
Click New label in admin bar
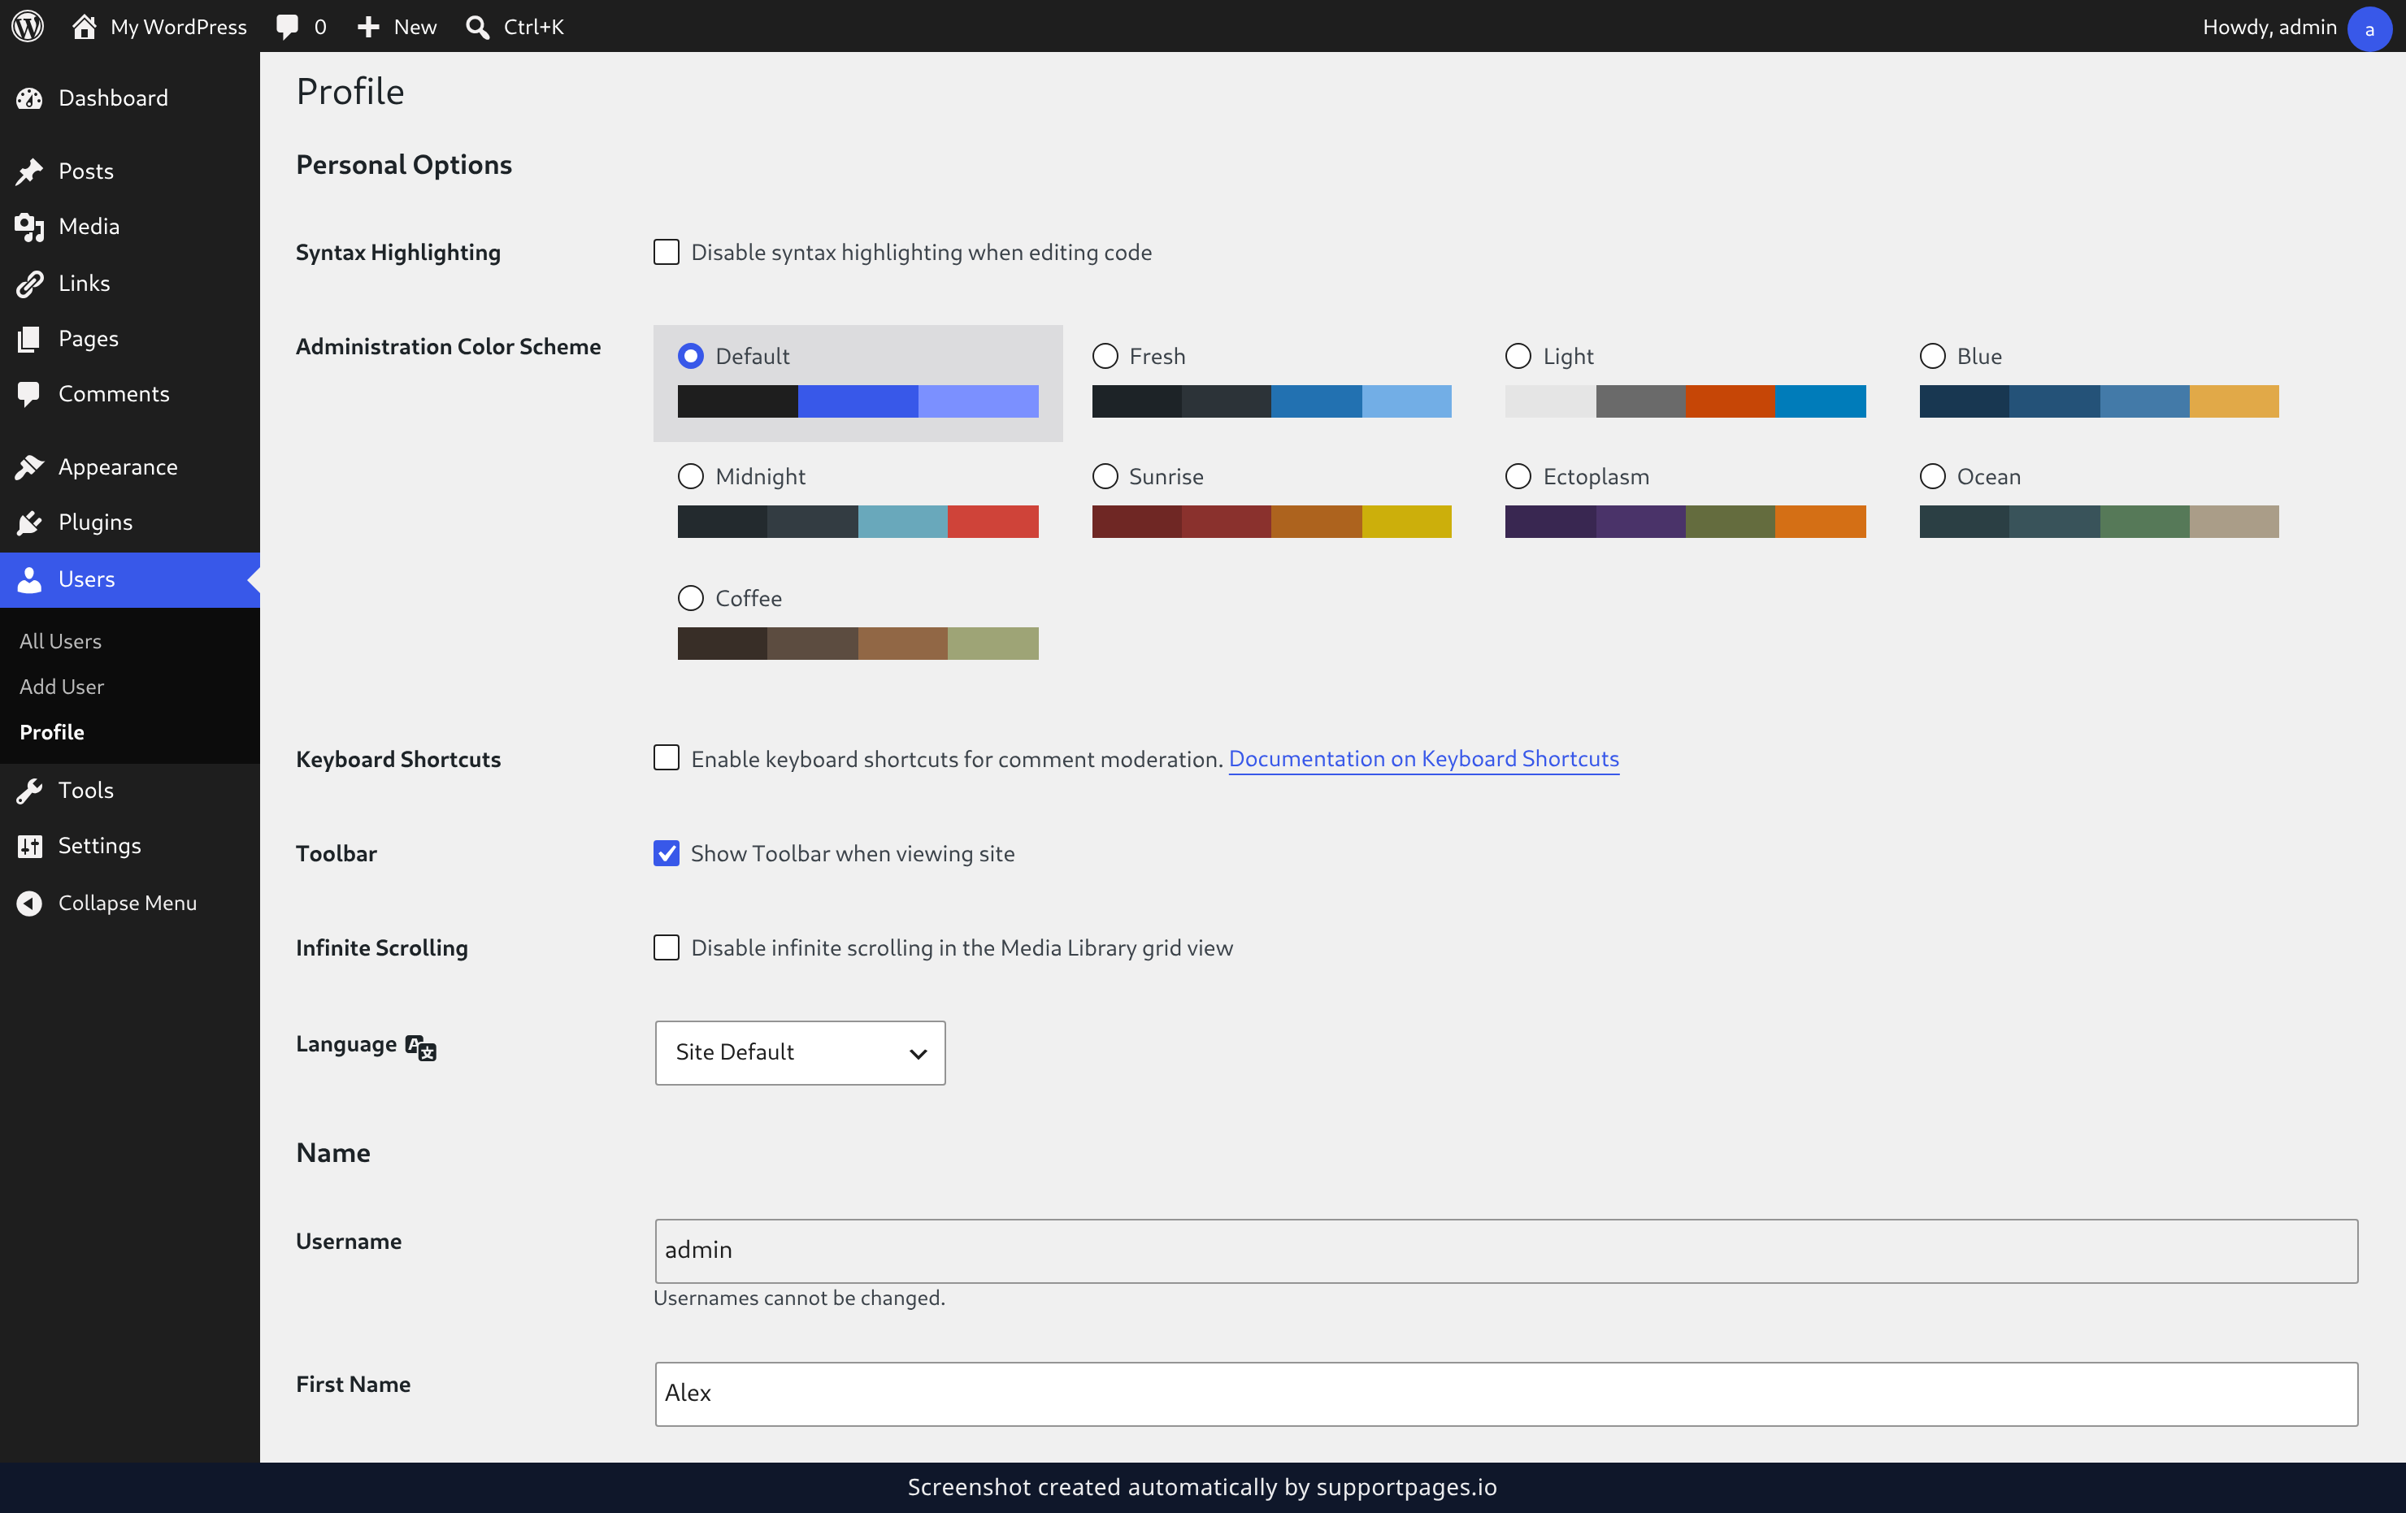415,27
